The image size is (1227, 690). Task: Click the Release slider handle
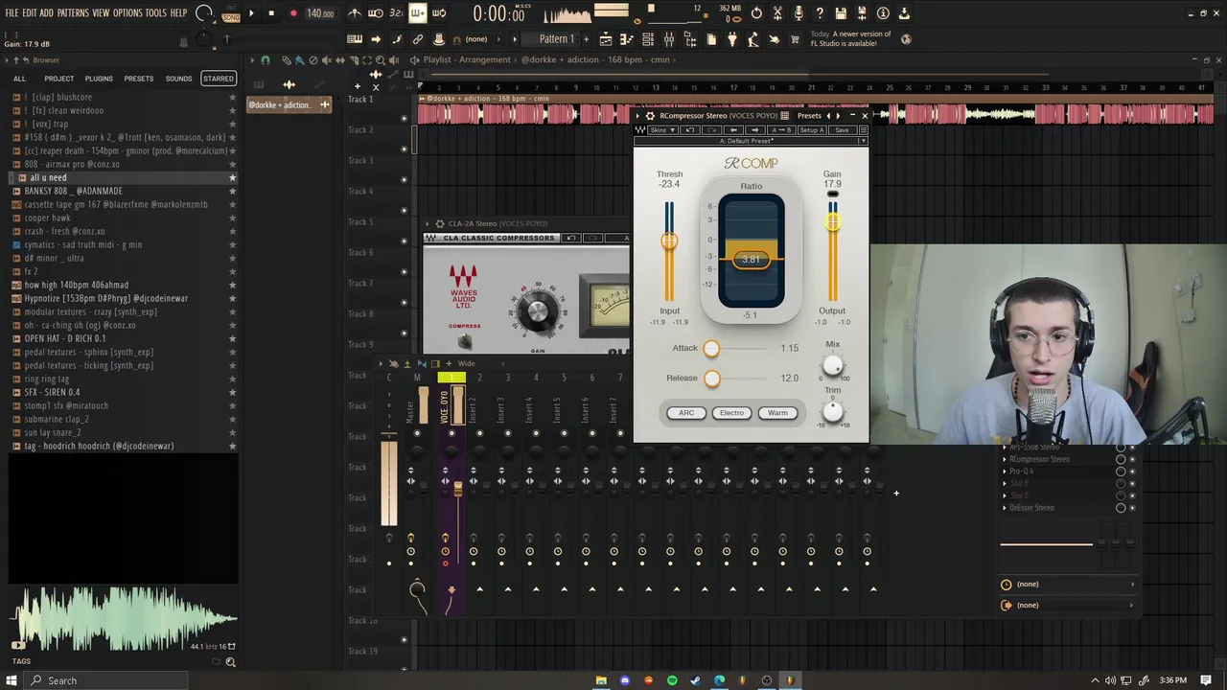pyautogui.click(x=711, y=379)
